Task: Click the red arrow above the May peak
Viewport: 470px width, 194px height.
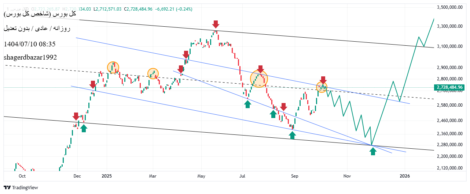Action: click(x=216, y=24)
